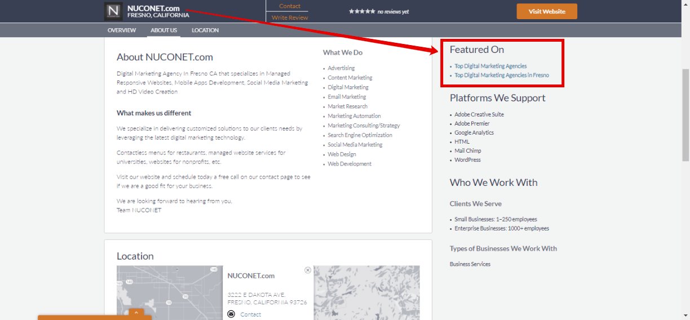Click the map area right of popup
690x320 pixels.
366,293
